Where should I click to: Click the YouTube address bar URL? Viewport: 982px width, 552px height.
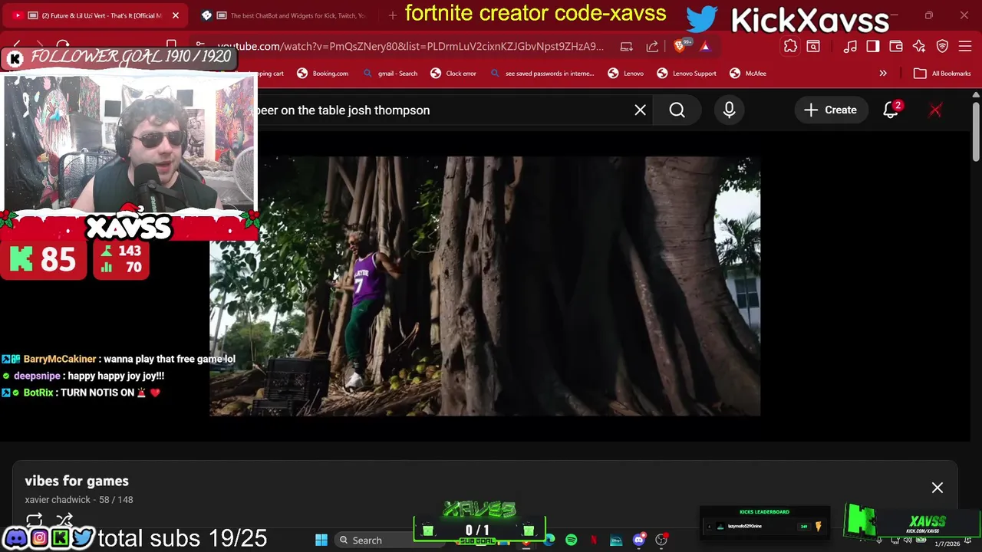tap(410, 47)
